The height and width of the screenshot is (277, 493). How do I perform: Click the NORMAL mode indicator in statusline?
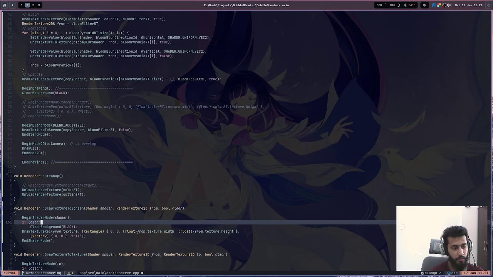click(10, 273)
